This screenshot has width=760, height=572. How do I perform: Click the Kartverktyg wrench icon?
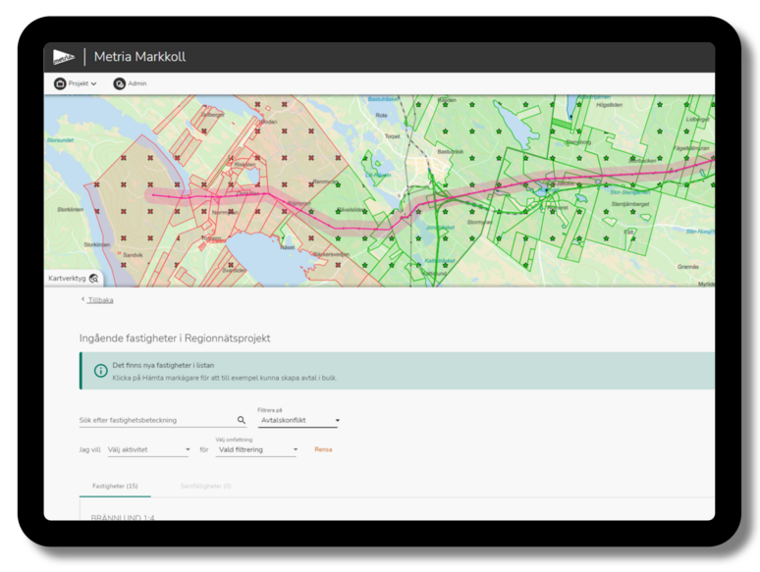point(94,278)
